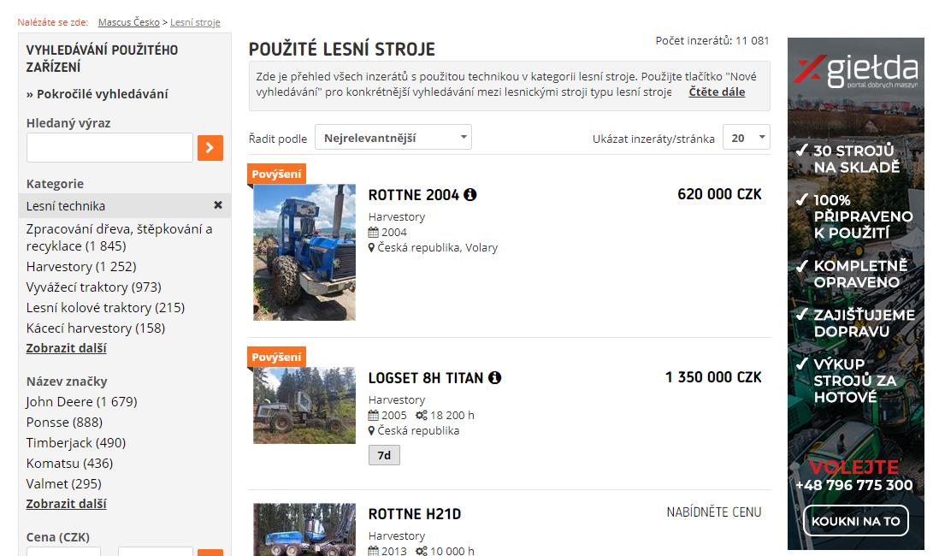Click the 620 000 CZK price
The height and width of the screenshot is (556, 939).
(720, 195)
